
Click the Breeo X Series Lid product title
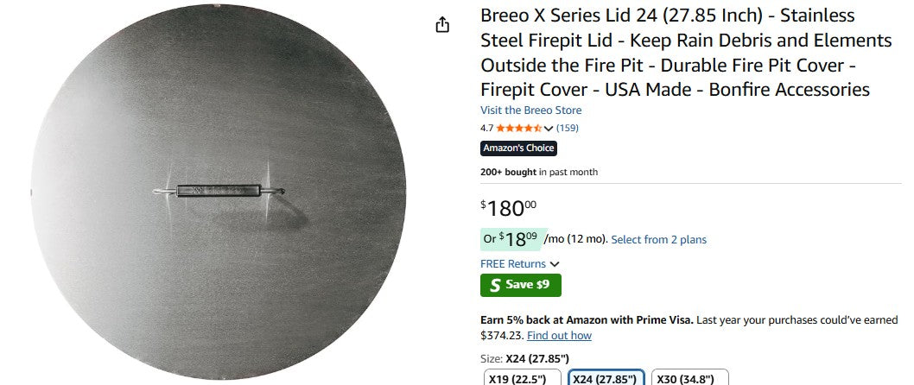(674, 53)
